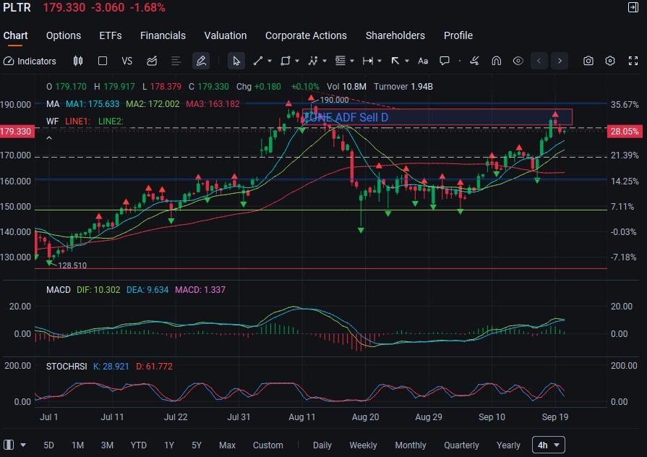Click the STOCHRSI indicator label

coord(67,367)
